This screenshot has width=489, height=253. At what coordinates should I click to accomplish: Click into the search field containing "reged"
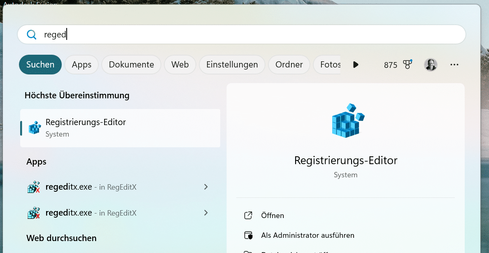[247, 35]
